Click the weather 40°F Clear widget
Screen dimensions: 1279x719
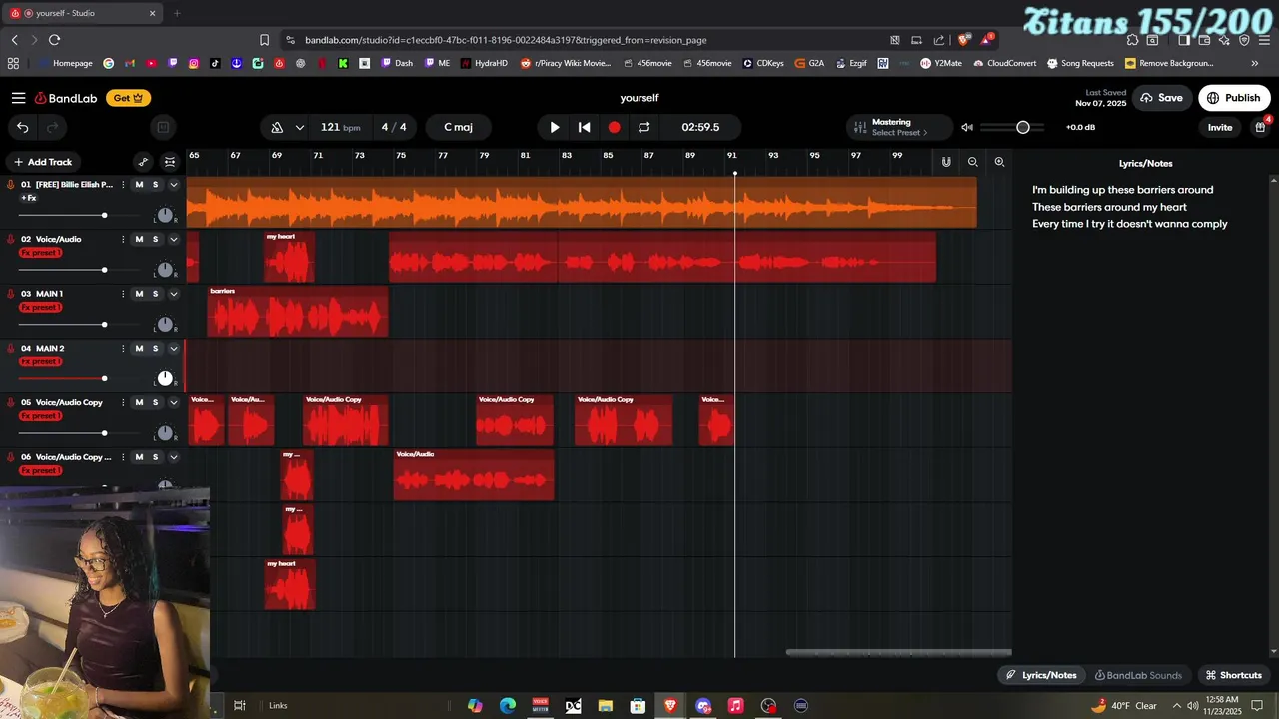click(1124, 705)
